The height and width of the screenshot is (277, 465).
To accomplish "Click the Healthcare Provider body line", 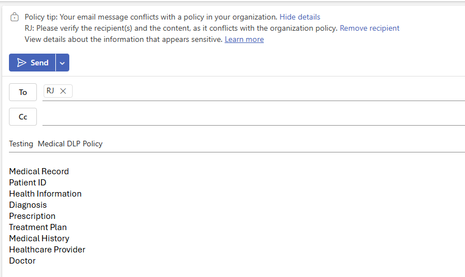I will (x=47, y=250).
